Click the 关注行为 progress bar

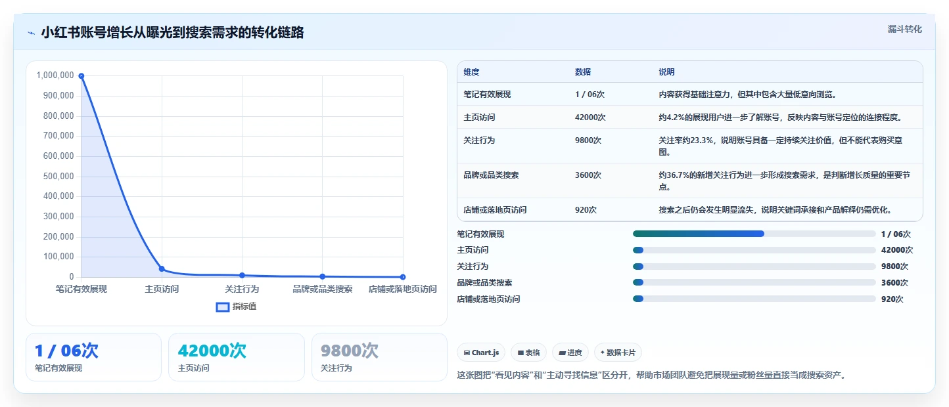tap(754, 267)
